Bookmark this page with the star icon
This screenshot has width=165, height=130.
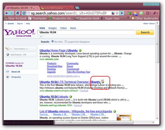click(117, 13)
